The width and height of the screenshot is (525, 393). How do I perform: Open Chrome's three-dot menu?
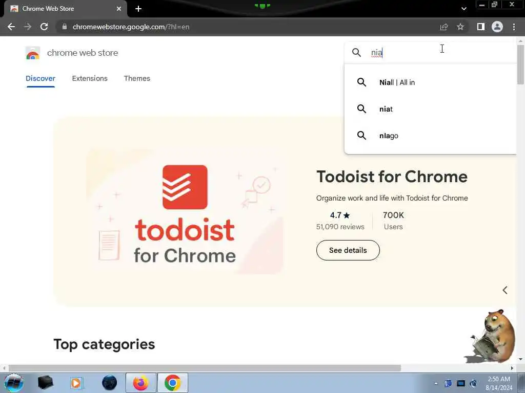514,27
